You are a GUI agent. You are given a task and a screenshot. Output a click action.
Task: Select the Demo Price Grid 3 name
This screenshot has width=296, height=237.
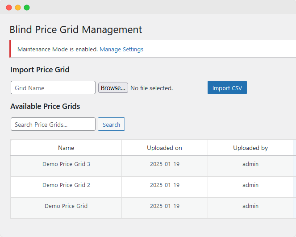[66, 164]
